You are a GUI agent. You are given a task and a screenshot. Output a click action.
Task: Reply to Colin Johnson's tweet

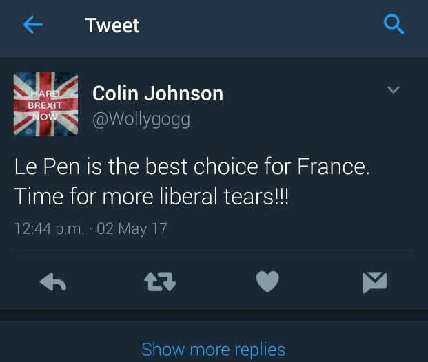[53, 282]
